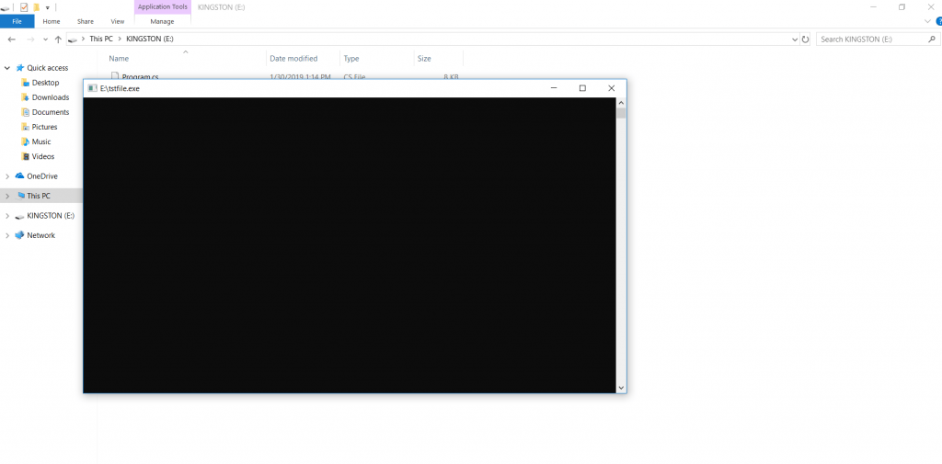
Task: Click the console vertical scrollbar thumb
Action: (x=621, y=113)
